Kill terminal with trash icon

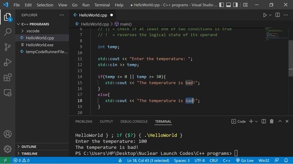coord(271,122)
